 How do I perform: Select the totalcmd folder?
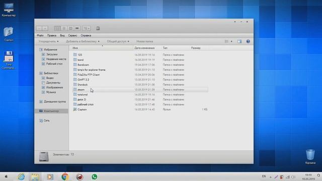[x=83, y=95]
